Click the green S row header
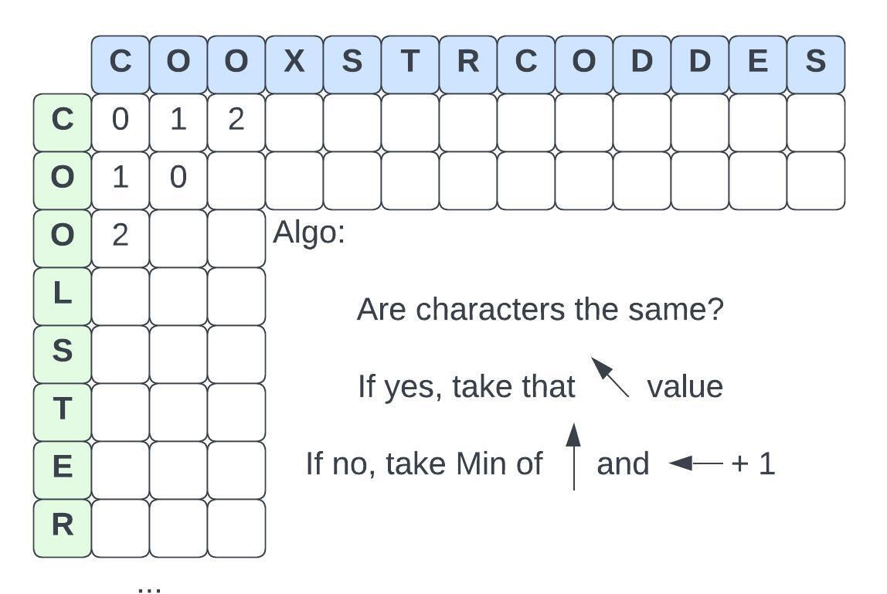Image resolution: width=887 pixels, height=594 pixels. click(63, 351)
